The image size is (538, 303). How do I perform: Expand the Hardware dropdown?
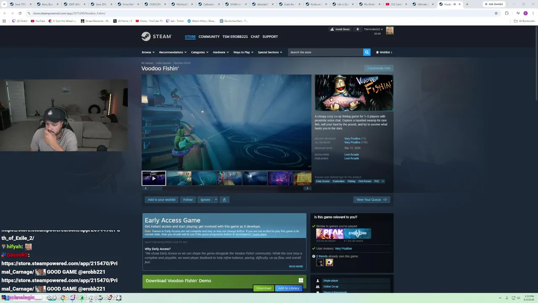pos(221,52)
